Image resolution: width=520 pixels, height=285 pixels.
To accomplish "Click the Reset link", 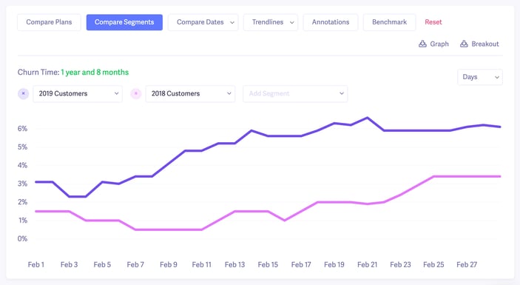I will tap(433, 22).
